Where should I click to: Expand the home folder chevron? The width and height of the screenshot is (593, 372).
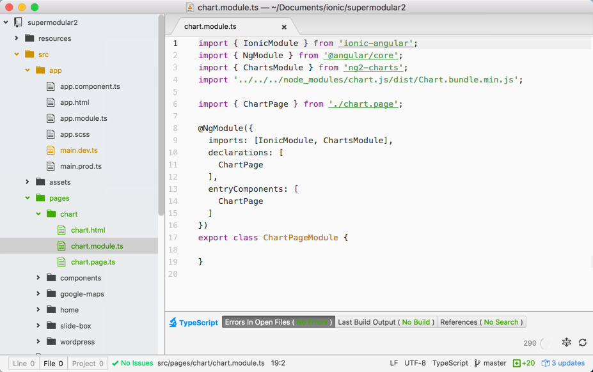tap(38, 309)
